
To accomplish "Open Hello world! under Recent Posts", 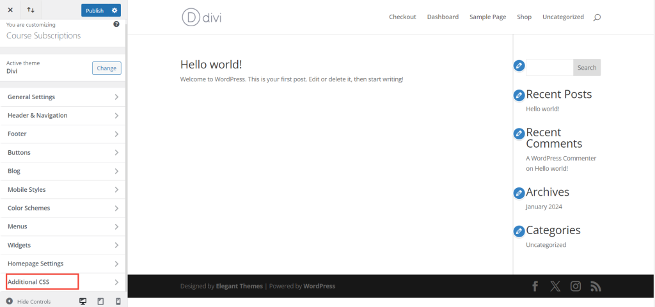I will [x=542, y=109].
